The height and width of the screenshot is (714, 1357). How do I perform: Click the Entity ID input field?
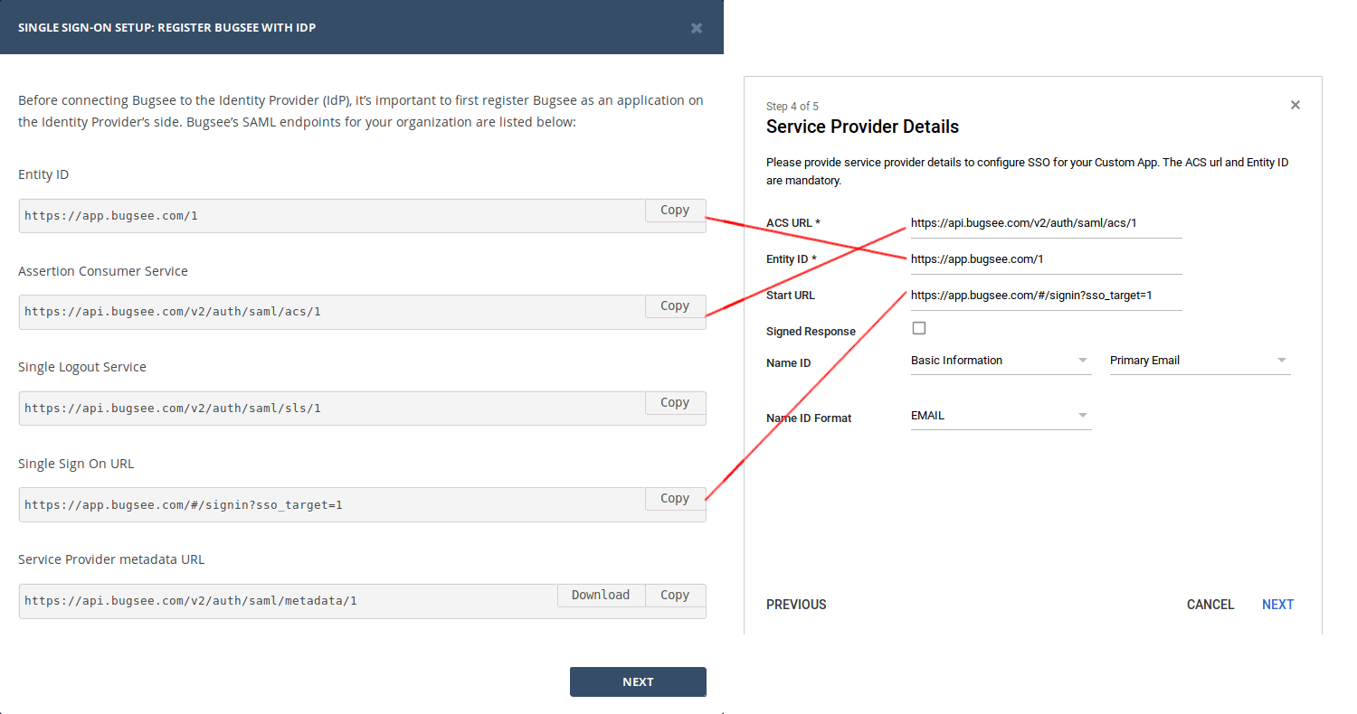(1045, 259)
